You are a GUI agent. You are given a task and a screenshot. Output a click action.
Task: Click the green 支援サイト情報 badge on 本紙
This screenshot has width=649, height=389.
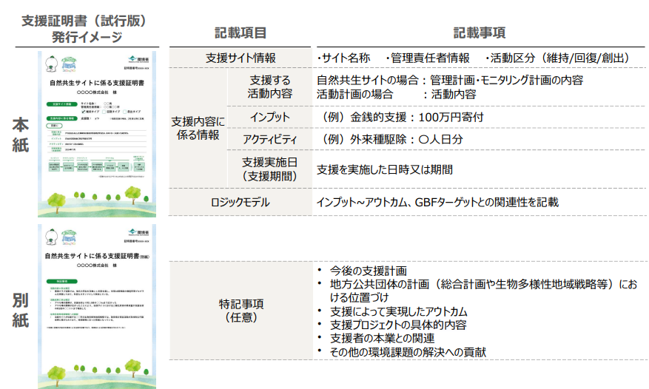tap(60, 104)
